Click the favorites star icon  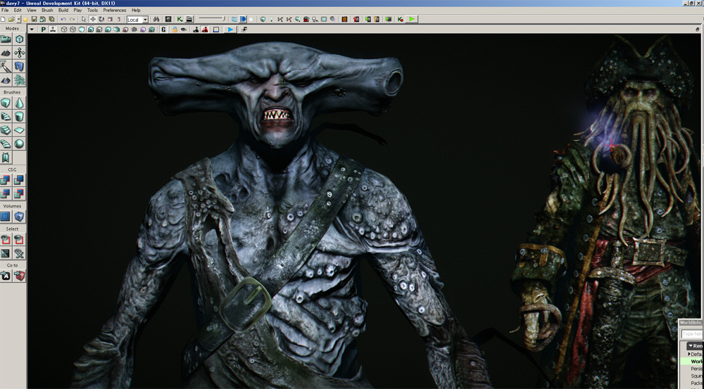[x=25, y=19]
